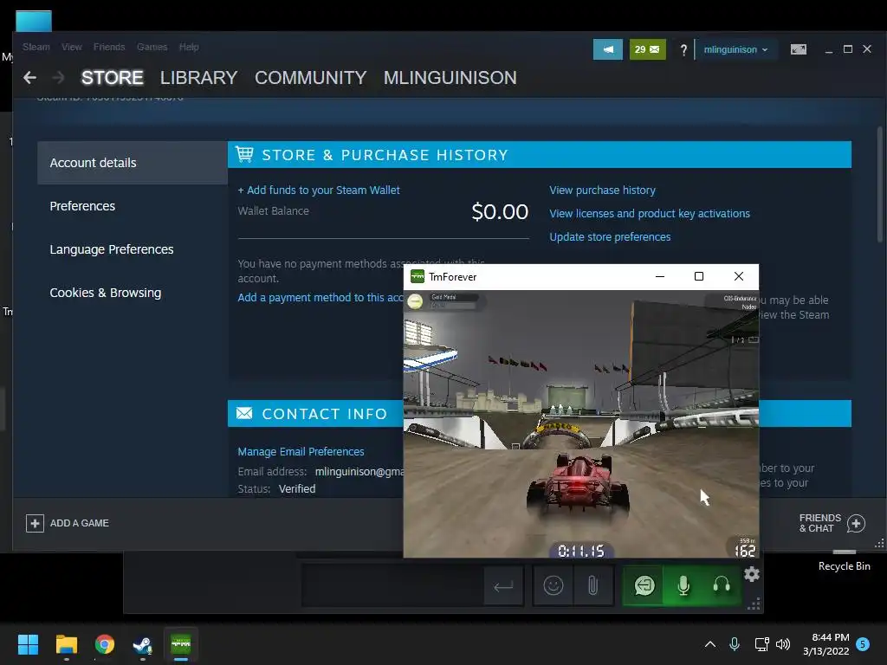
Task: Open the Windows Start button
Action: coord(28,644)
